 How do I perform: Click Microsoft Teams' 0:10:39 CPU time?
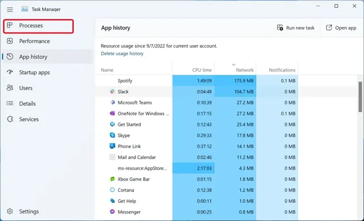coord(204,102)
